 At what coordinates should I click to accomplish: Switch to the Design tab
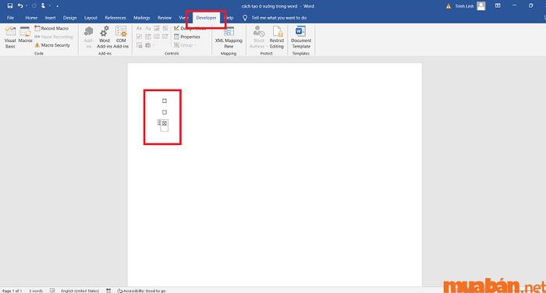pyautogui.click(x=69, y=17)
